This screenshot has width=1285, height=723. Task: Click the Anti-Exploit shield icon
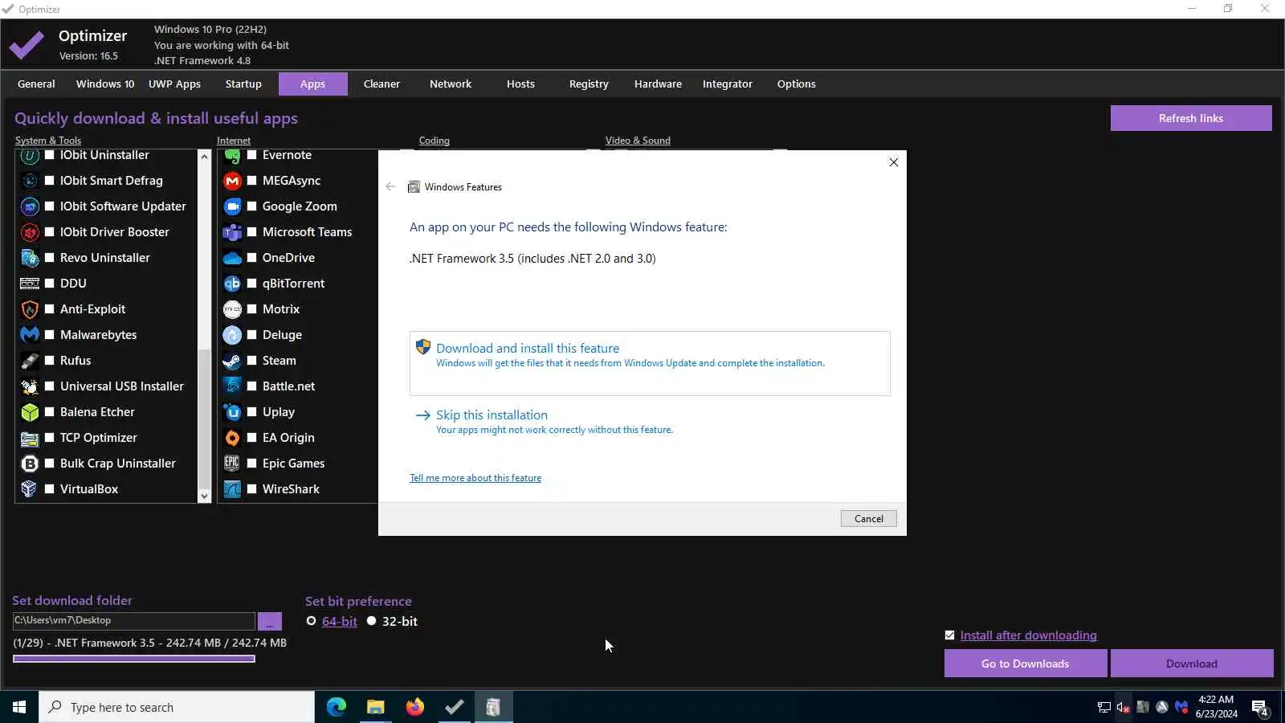pyautogui.click(x=30, y=309)
